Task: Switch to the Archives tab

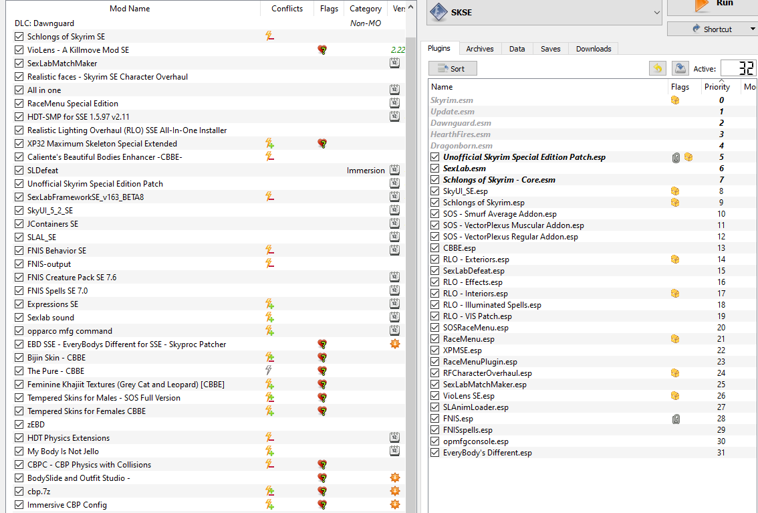Action: (x=480, y=48)
